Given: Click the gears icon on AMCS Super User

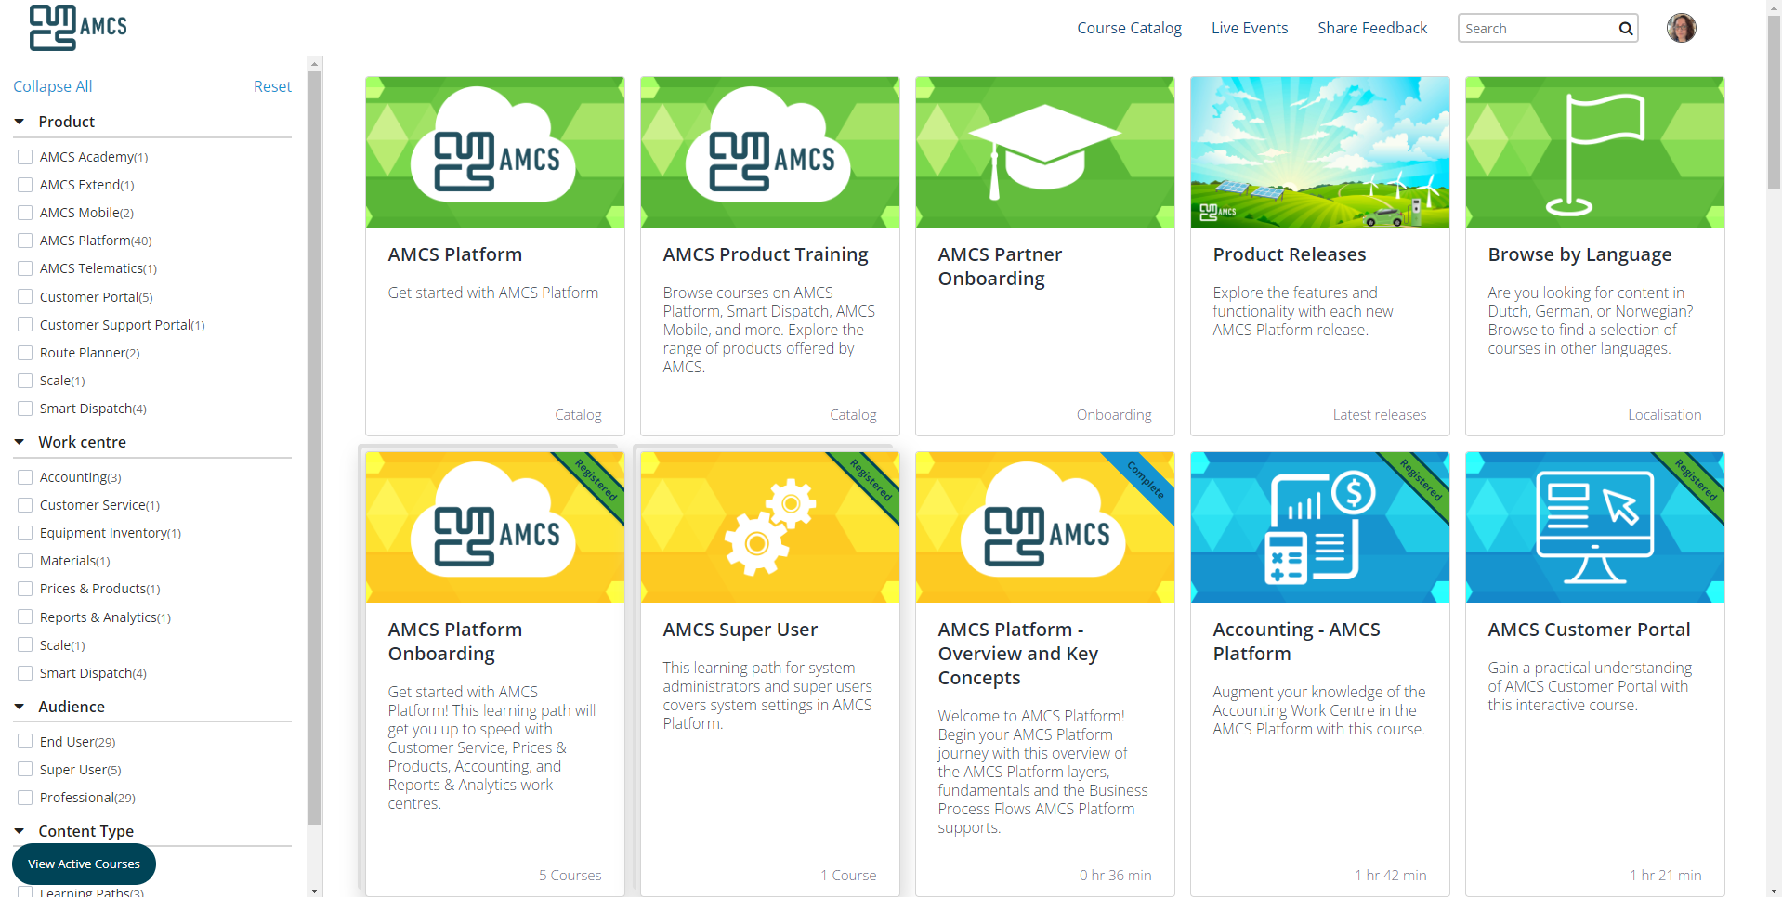Looking at the screenshot, I should coord(769,527).
